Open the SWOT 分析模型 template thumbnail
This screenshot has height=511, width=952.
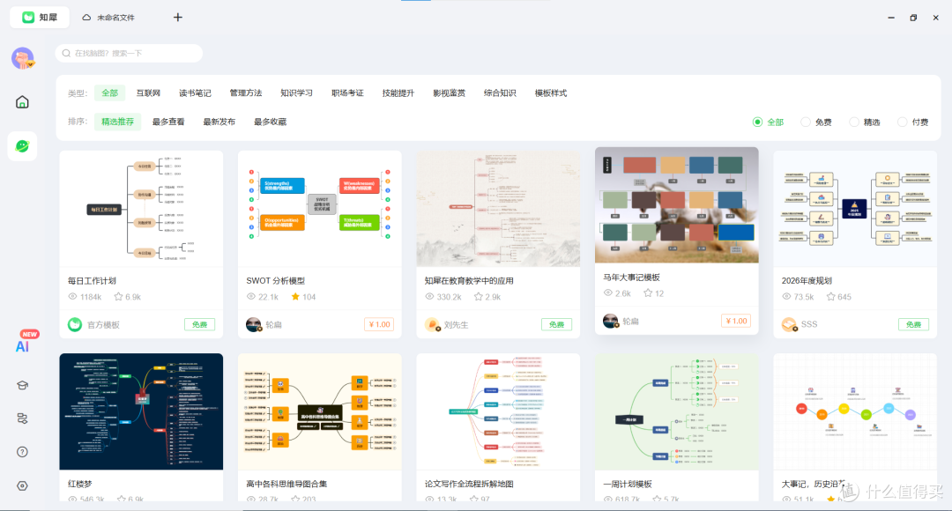[319, 209]
